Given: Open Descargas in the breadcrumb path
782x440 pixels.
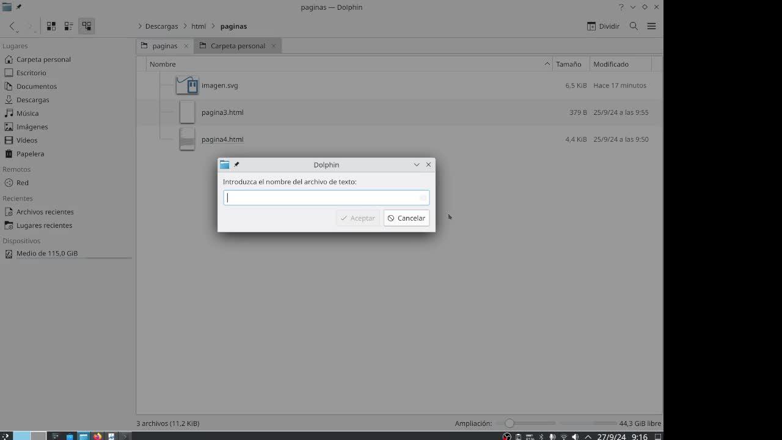Looking at the screenshot, I should click(x=161, y=26).
